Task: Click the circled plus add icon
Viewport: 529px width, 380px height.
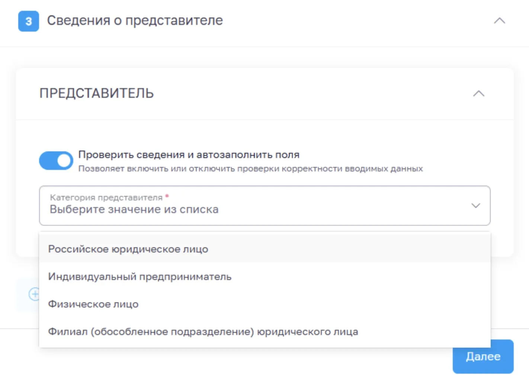Action: click(x=34, y=294)
